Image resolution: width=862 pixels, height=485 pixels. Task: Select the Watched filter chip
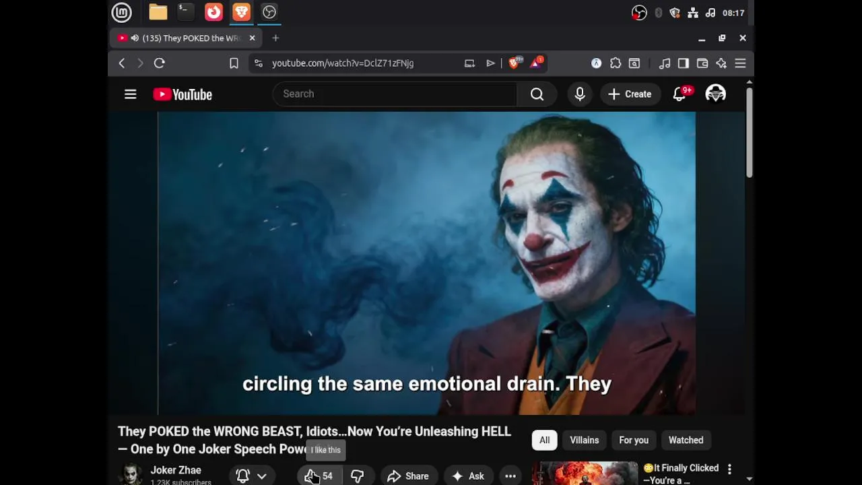[686, 441]
